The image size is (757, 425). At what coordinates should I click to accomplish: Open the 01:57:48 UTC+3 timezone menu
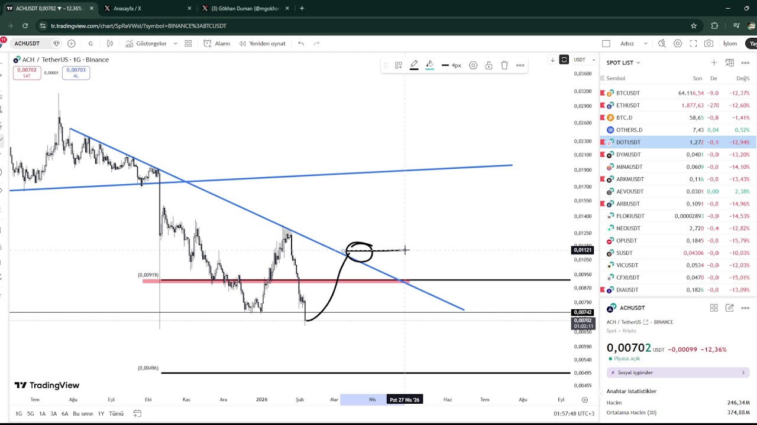(574, 414)
